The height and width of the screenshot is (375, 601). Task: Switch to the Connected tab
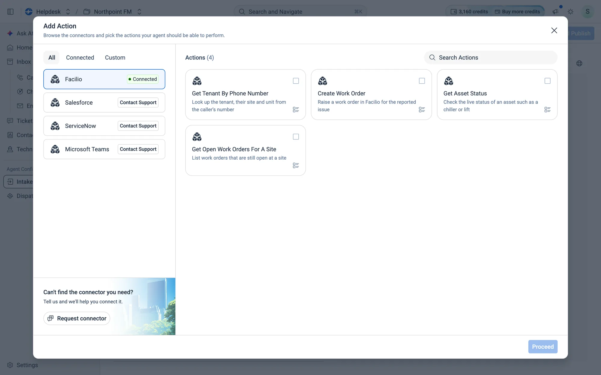click(80, 58)
